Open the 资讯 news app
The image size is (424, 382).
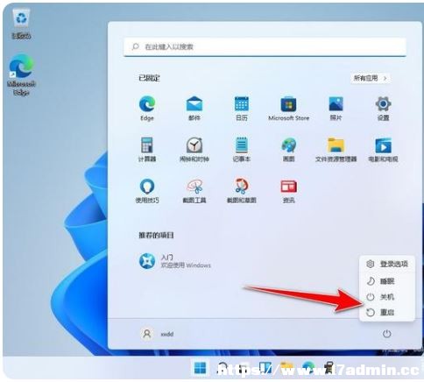click(x=288, y=190)
